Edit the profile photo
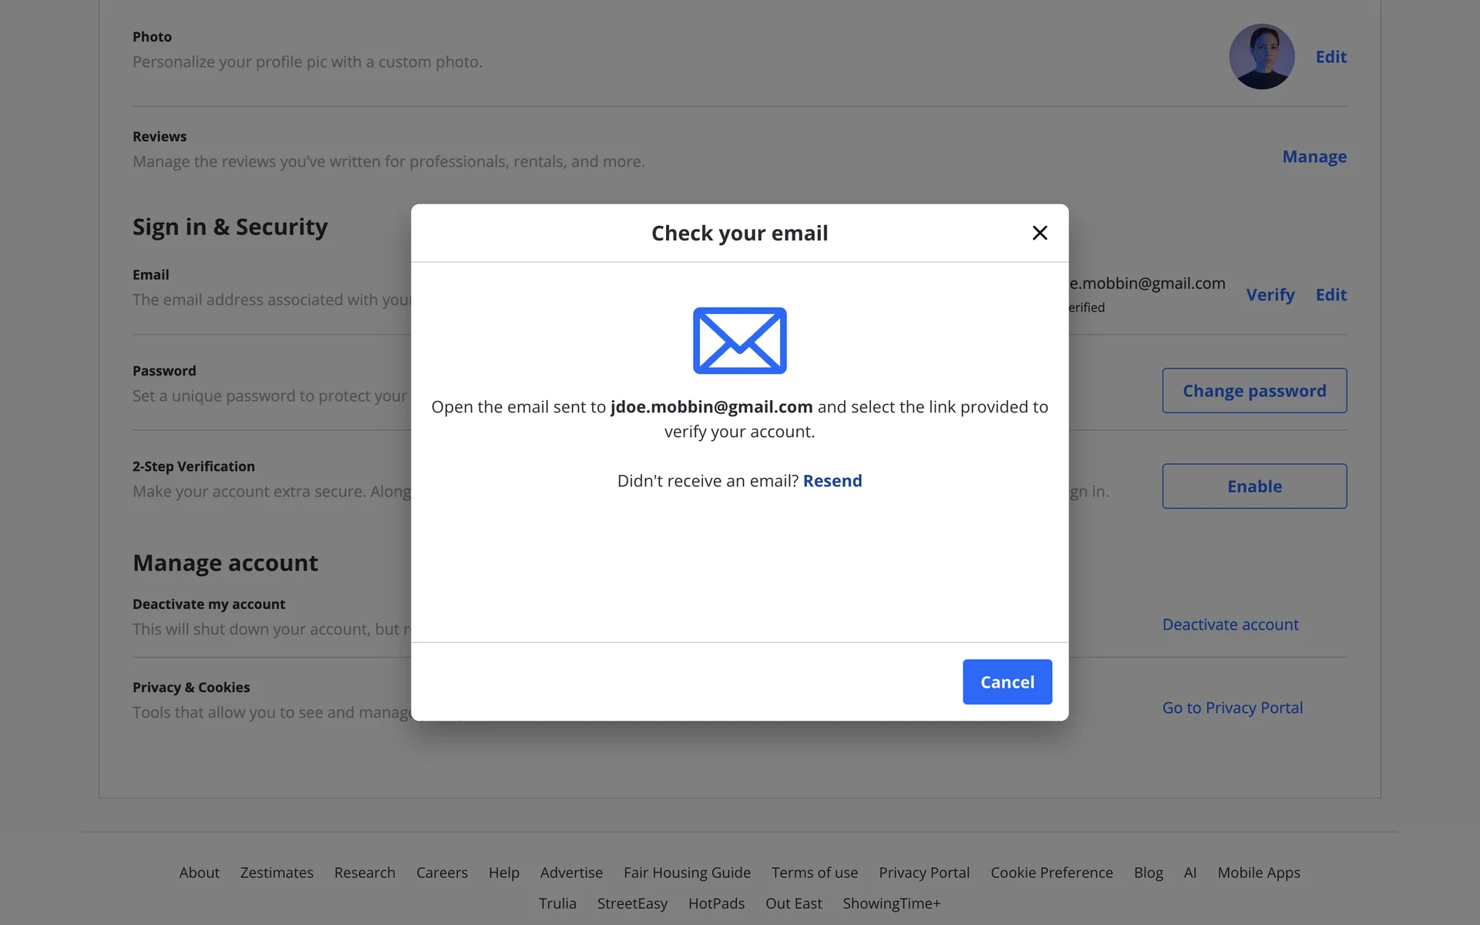The height and width of the screenshot is (925, 1480). click(x=1330, y=57)
